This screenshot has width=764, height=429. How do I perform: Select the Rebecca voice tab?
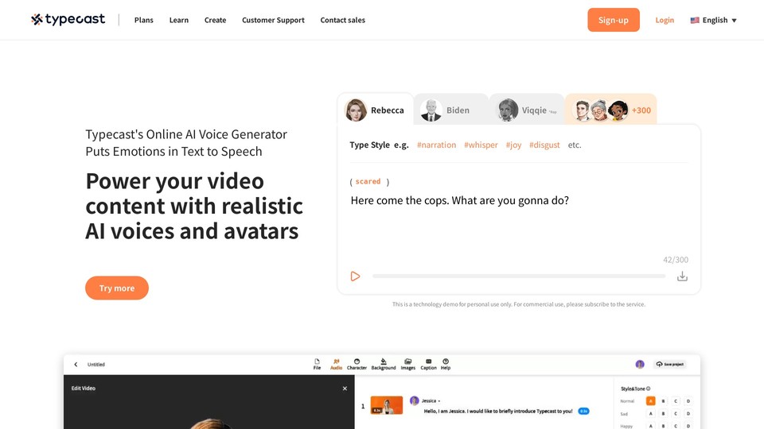click(x=375, y=110)
